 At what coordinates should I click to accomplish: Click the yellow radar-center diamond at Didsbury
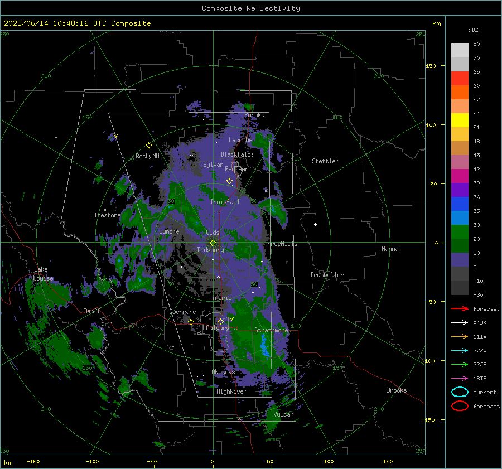pos(213,243)
